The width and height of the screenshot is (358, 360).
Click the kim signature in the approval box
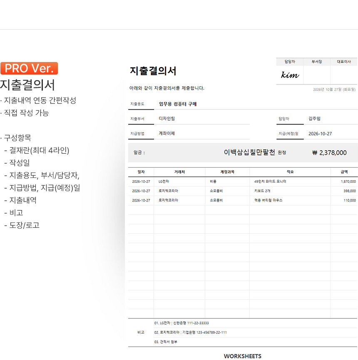[290, 75]
